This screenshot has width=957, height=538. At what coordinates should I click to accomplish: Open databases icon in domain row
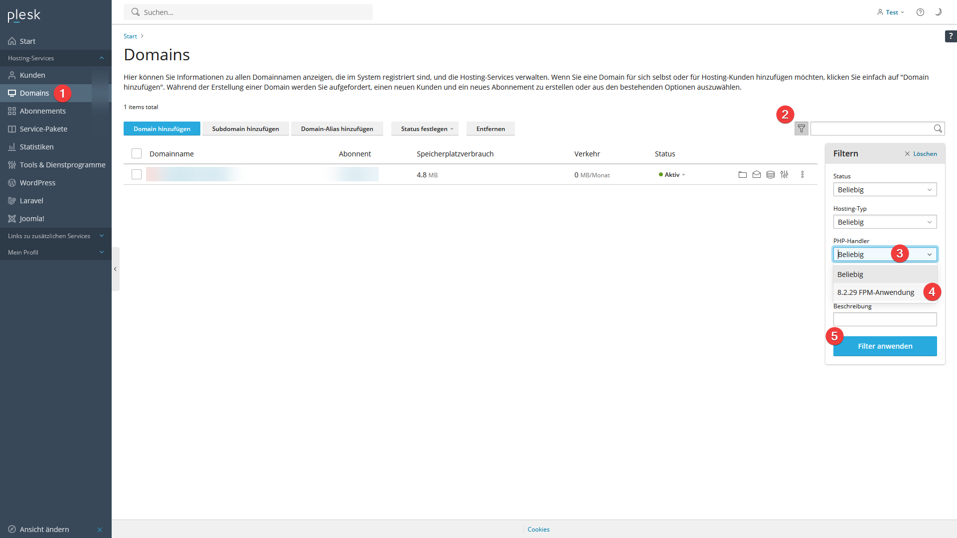click(x=770, y=174)
